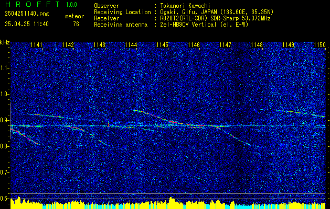This screenshot has width=330, height=209.
Task: Click date stamp 25.04.25 11:40
Action: point(27,24)
